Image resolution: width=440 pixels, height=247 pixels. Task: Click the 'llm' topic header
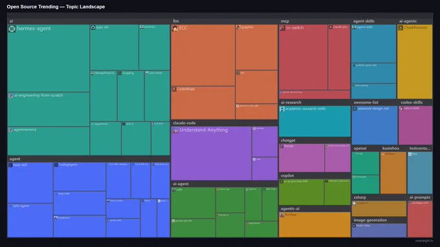[176, 21]
